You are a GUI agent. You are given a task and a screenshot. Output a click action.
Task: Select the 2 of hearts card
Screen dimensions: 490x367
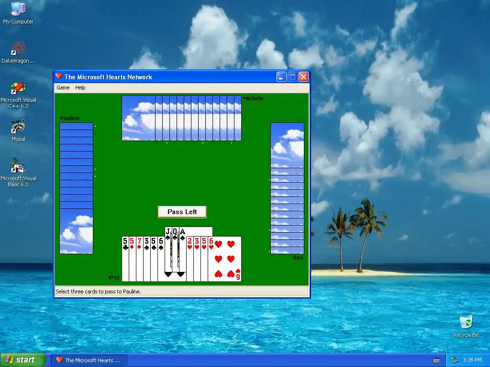[x=190, y=259]
